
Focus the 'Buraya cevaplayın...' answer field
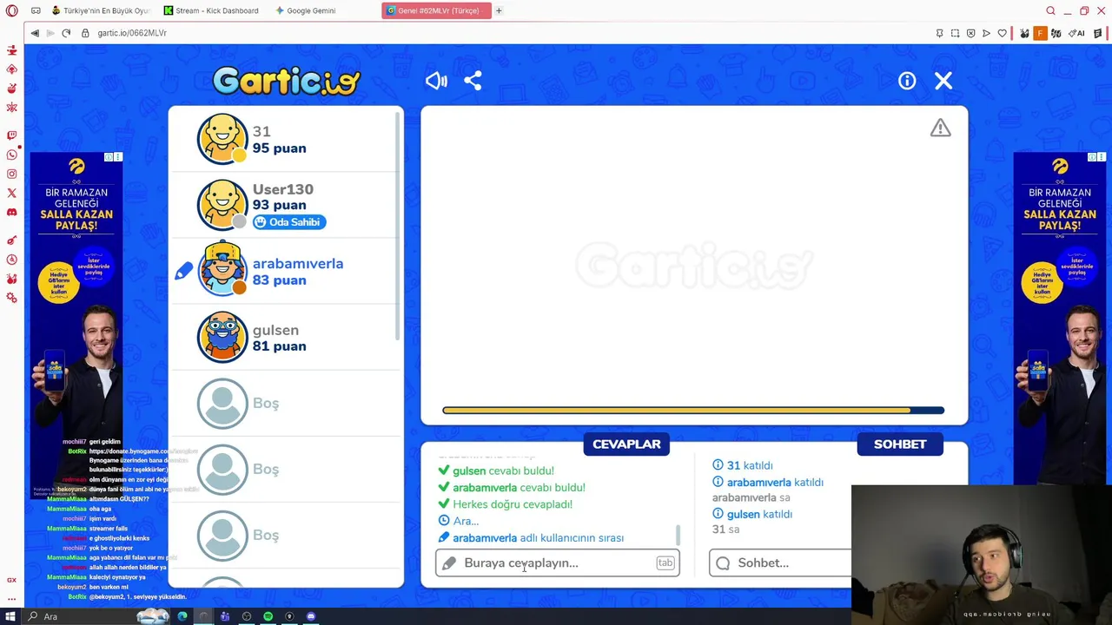click(557, 562)
